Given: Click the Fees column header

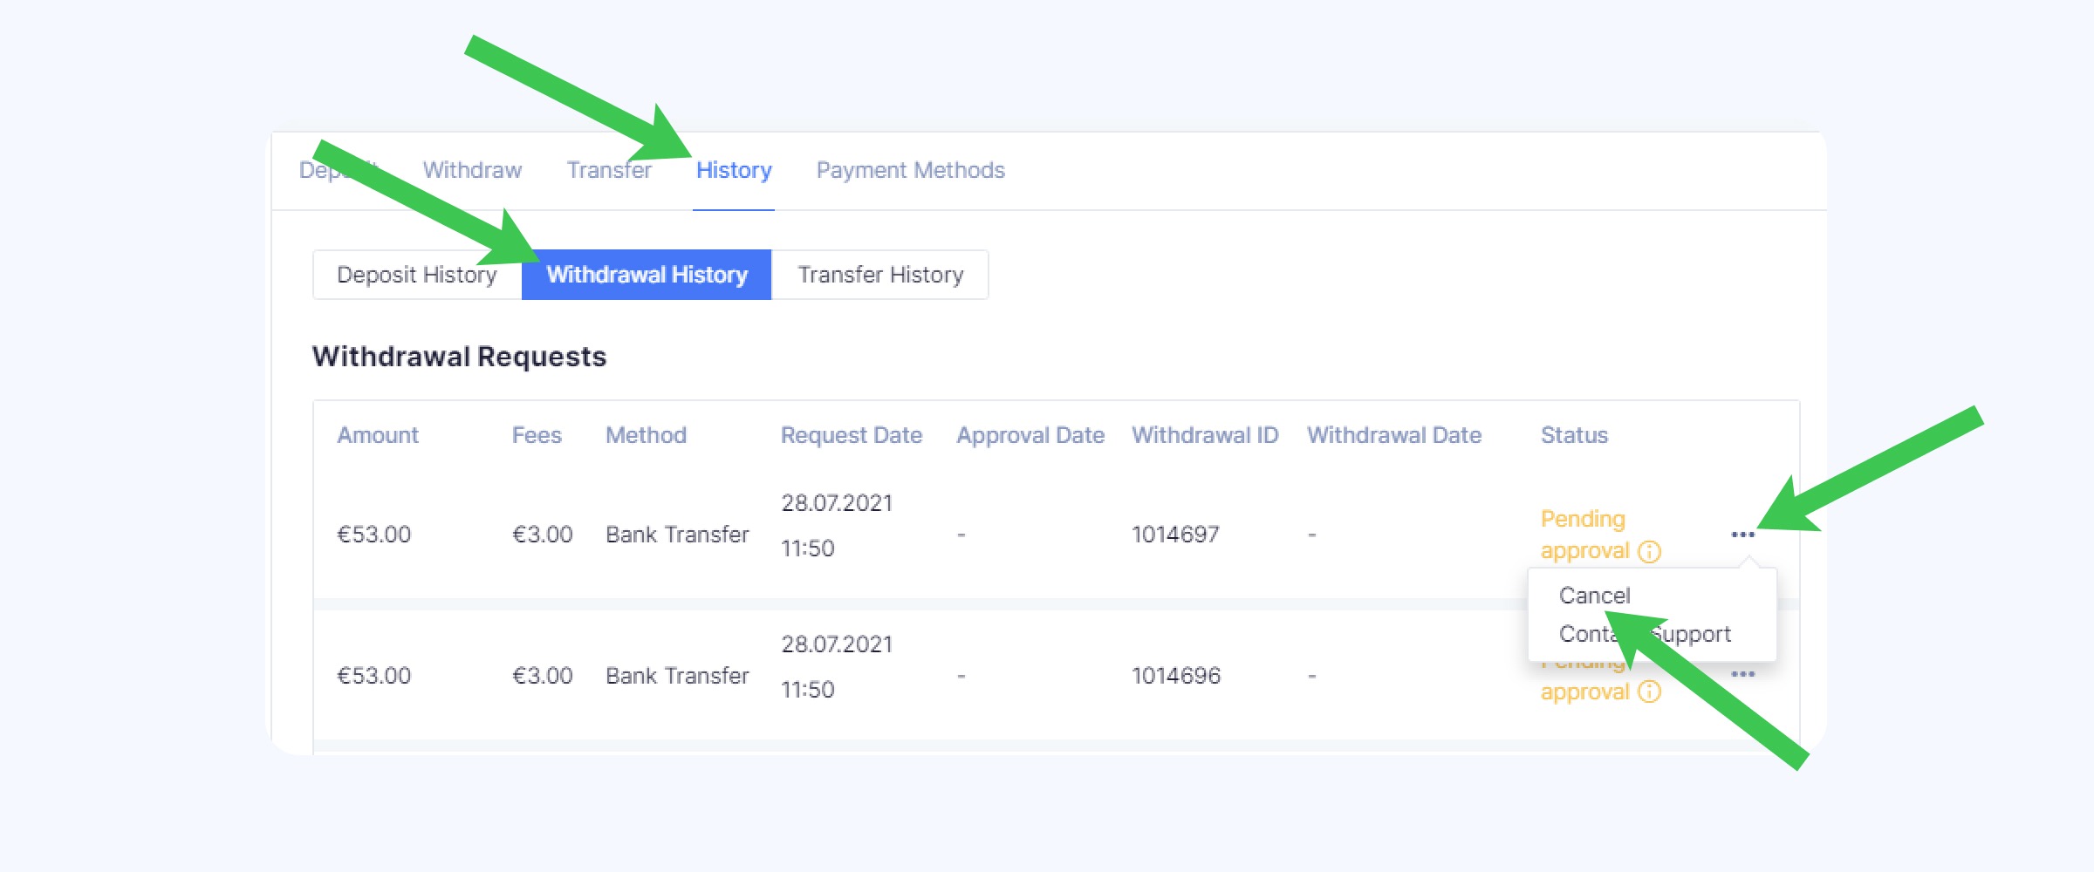Looking at the screenshot, I should click(537, 435).
